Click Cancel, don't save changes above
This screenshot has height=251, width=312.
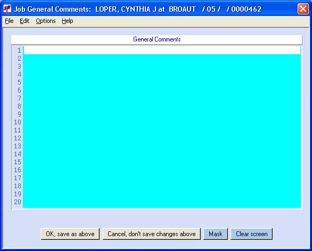point(151,234)
